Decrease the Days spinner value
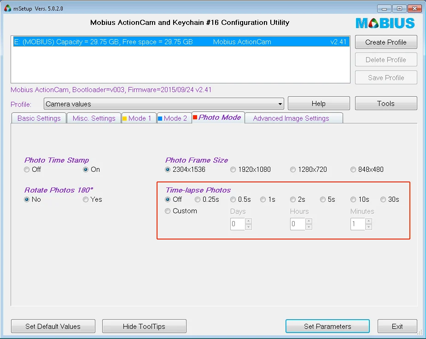The width and height of the screenshot is (426, 339). pos(248,227)
